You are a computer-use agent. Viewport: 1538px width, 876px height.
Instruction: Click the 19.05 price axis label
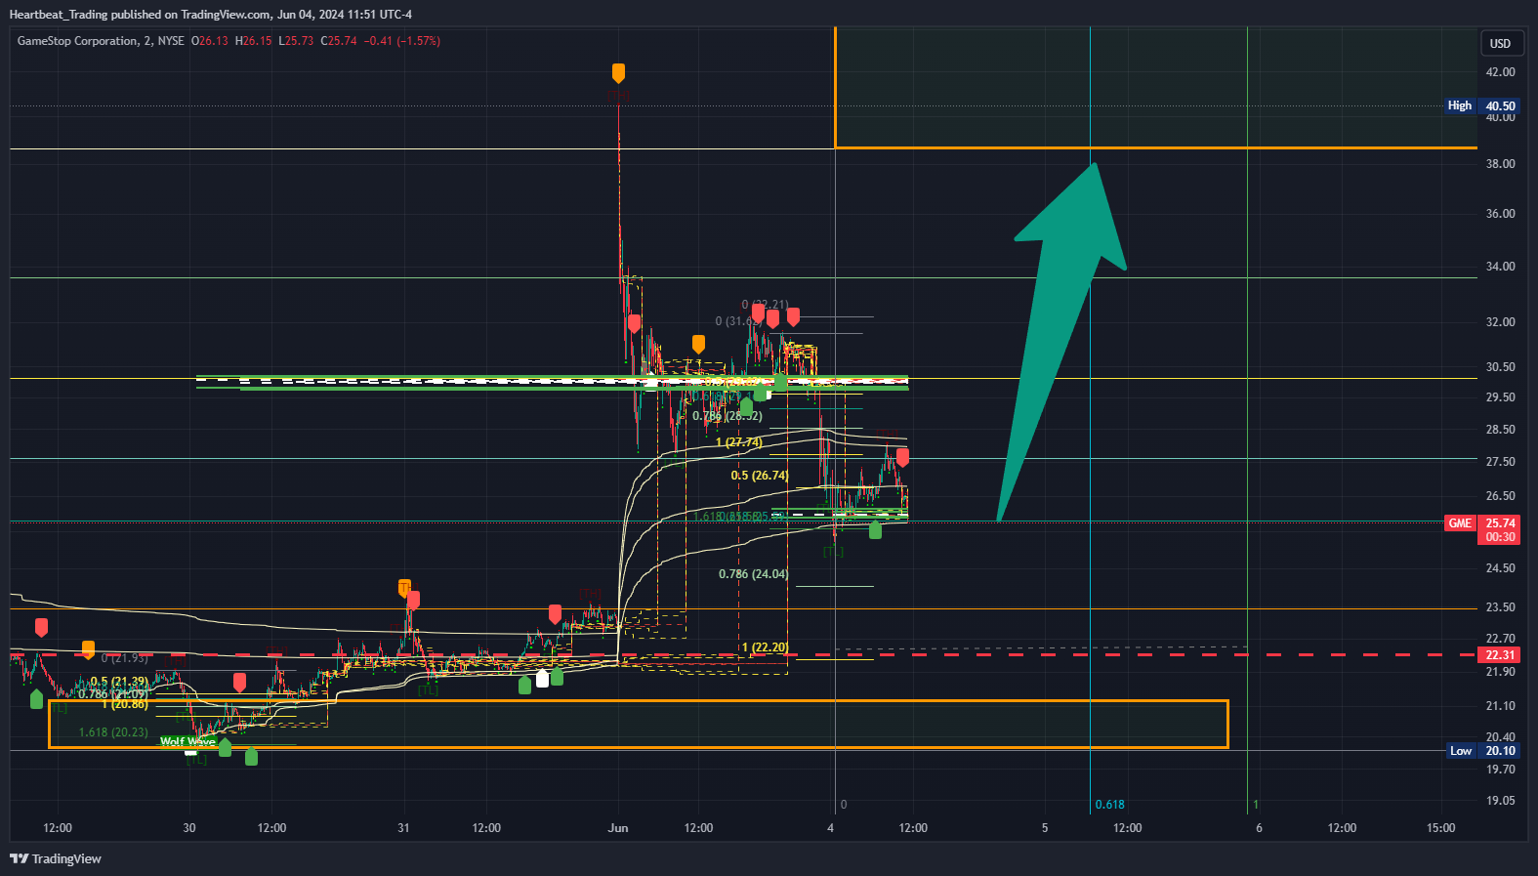(x=1500, y=801)
